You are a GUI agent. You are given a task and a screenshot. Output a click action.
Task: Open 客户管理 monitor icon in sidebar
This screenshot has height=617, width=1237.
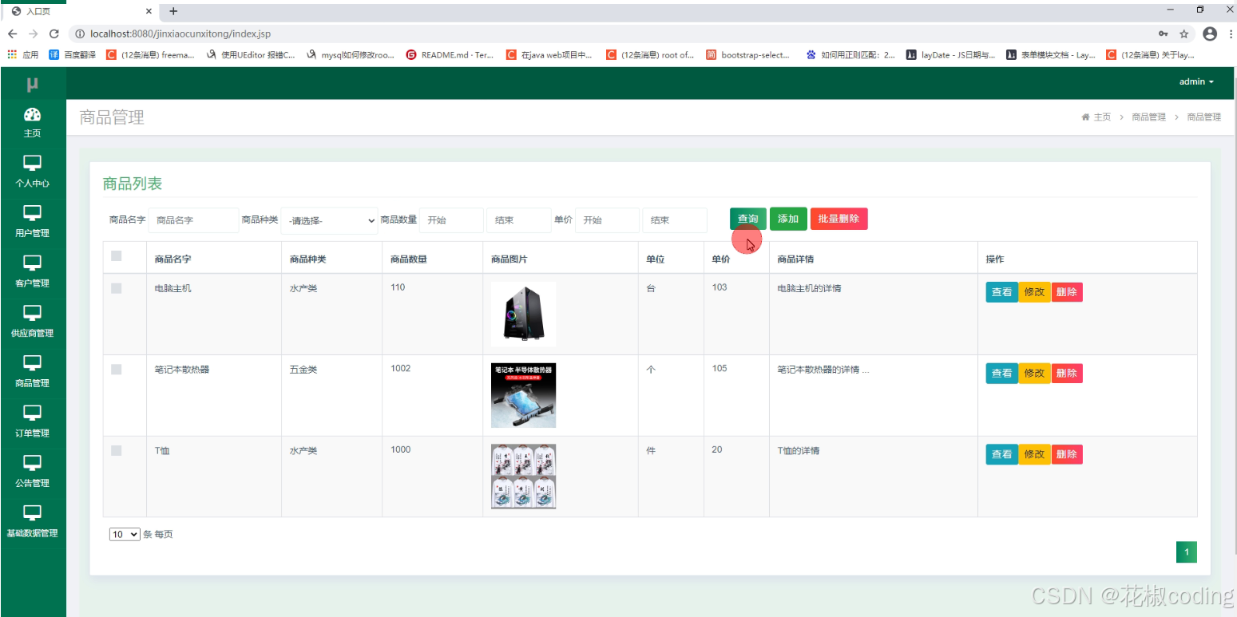point(33,263)
